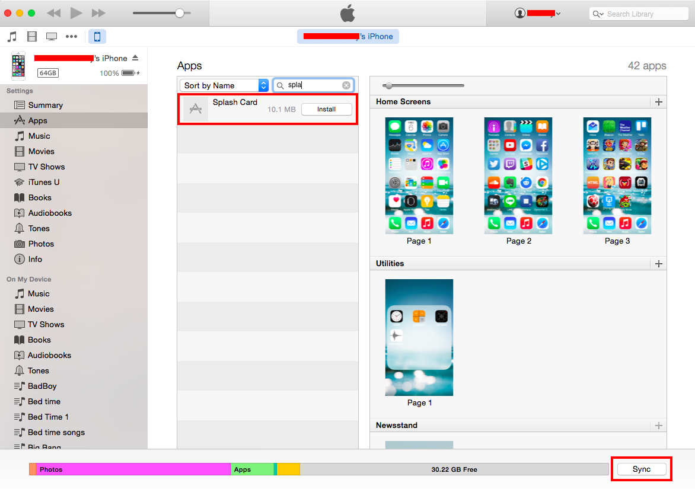This screenshot has height=489, width=695.
Task: Open Books under Settings
Action: pos(74,197)
